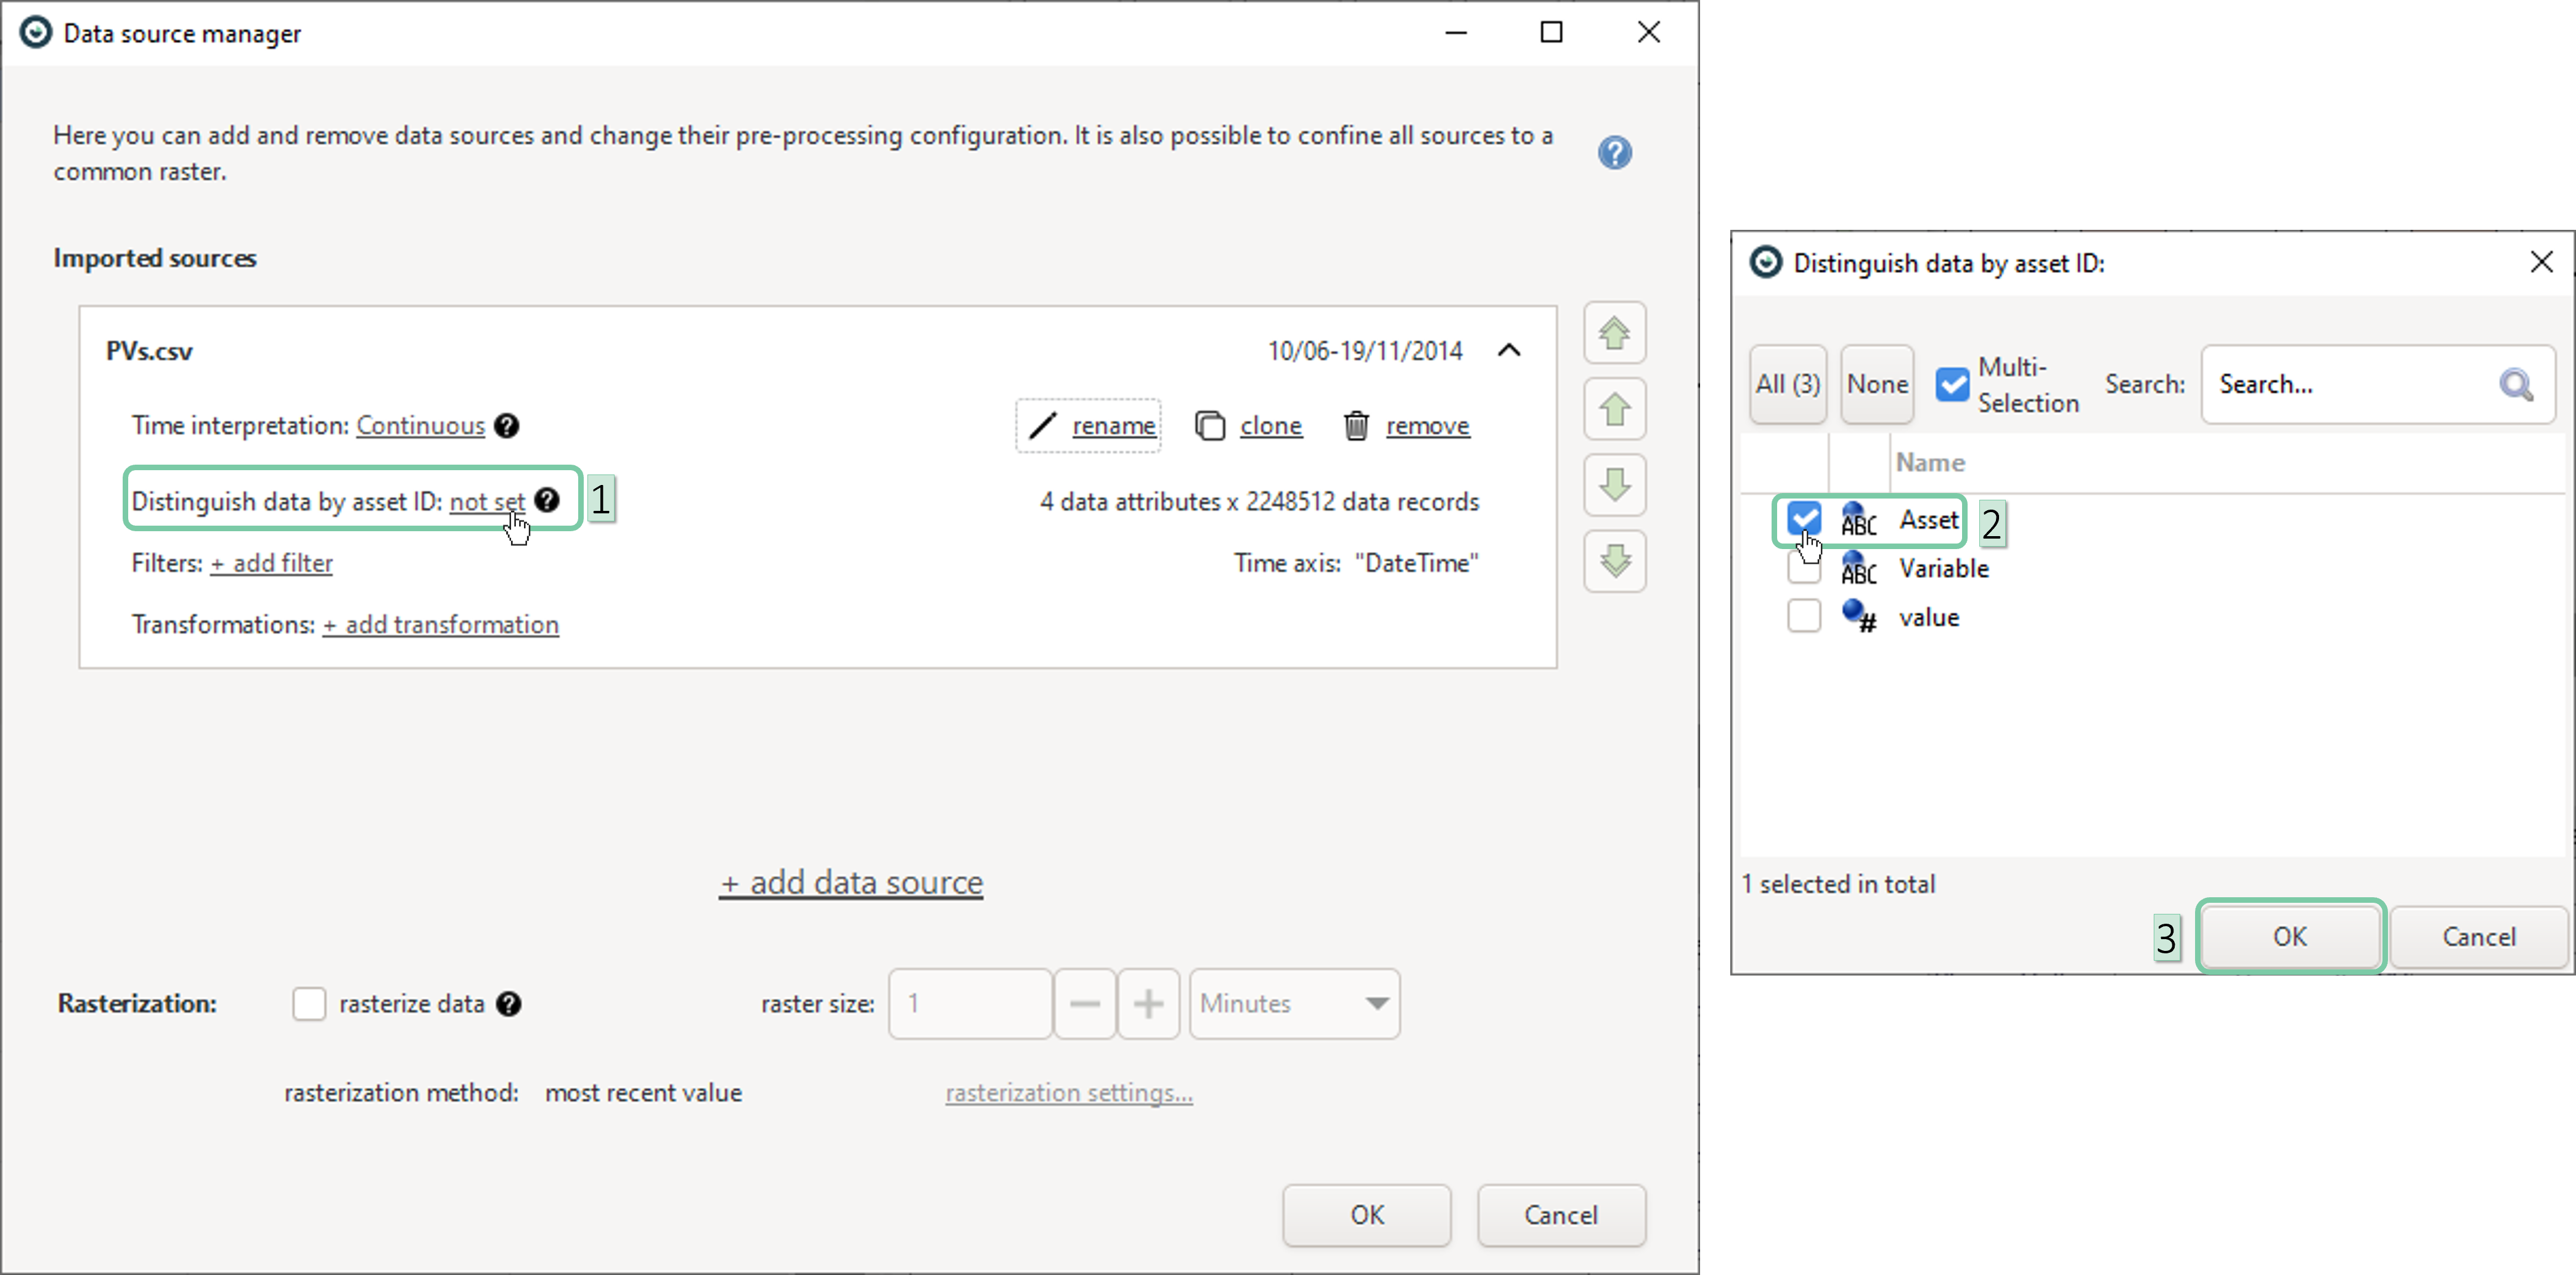This screenshot has width=2576, height=1275.
Task: Close the Distinguish data by asset ID dialog
Action: tap(2541, 262)
